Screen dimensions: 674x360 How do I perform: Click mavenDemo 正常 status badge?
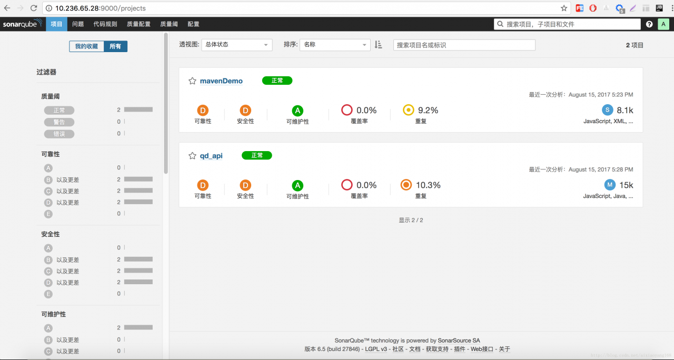tap(277, 81)
